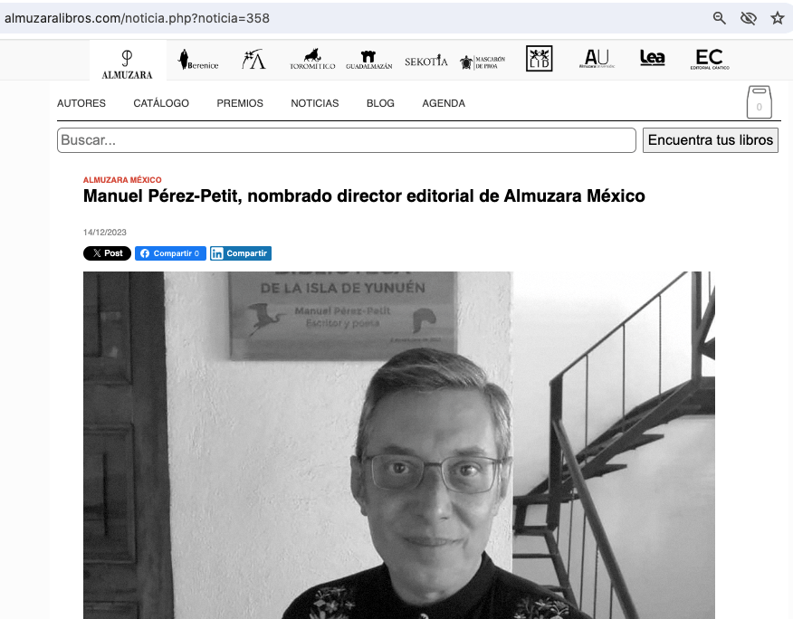Screen dimensions: 793x619
Task: Click the Sekotia imprint logo
Action: (x=425, y=61)
